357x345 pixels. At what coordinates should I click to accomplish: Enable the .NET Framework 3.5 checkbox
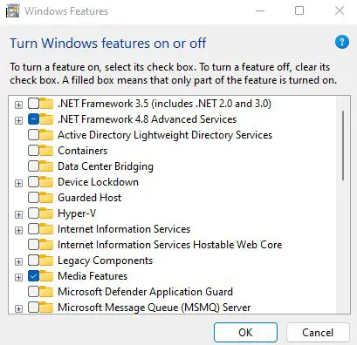33,104
